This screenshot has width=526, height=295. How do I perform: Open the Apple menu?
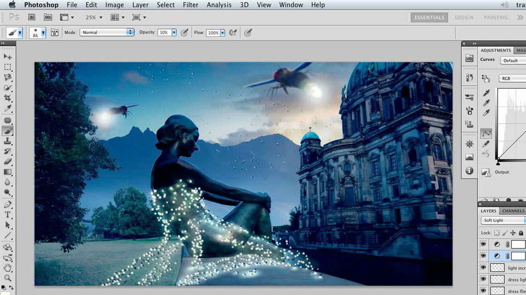click(12, 5)
